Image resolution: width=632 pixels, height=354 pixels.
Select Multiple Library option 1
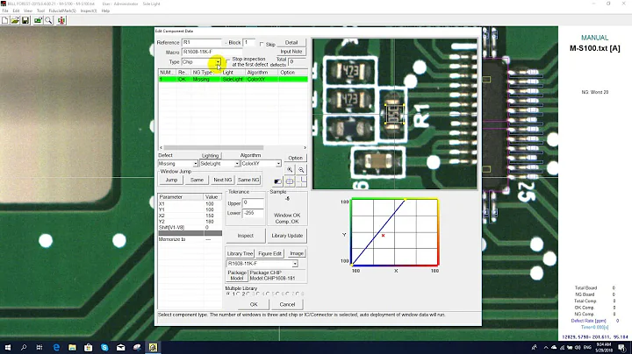tap(228, 294)
